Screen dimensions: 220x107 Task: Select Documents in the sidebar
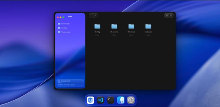[x=70, y=32]
